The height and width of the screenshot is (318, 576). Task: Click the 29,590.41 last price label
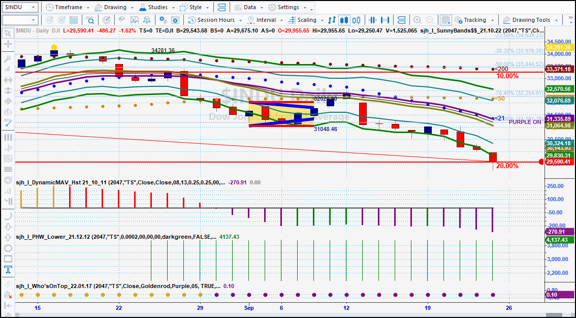pos(558,162)
